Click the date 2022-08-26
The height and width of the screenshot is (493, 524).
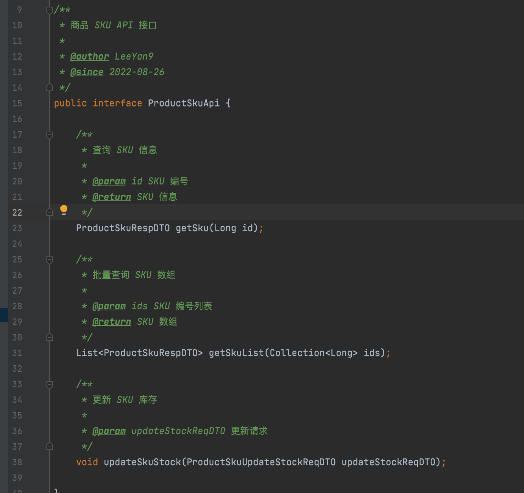coord(137,72)
